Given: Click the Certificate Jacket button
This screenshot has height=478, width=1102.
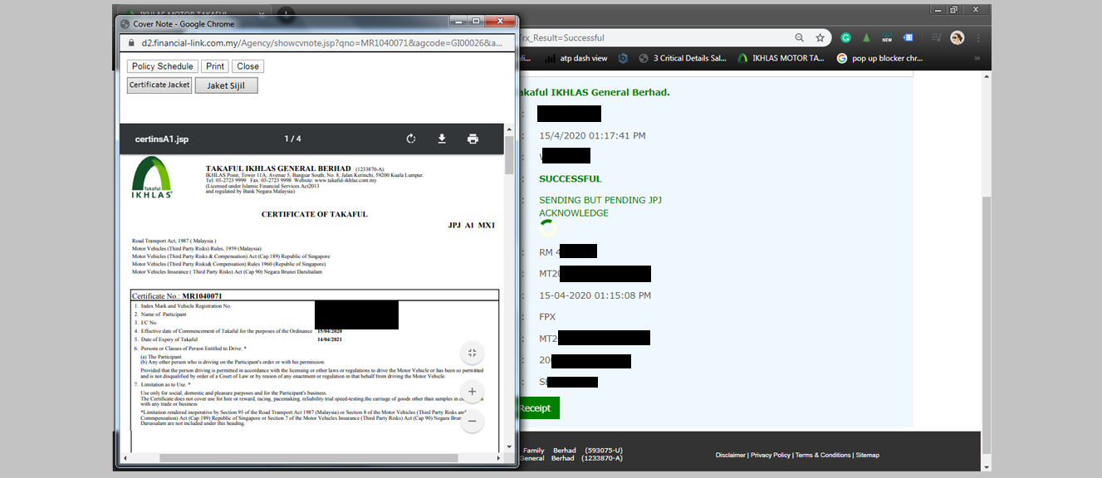Looking at the screenshot, I should click(x=159, y=85).
